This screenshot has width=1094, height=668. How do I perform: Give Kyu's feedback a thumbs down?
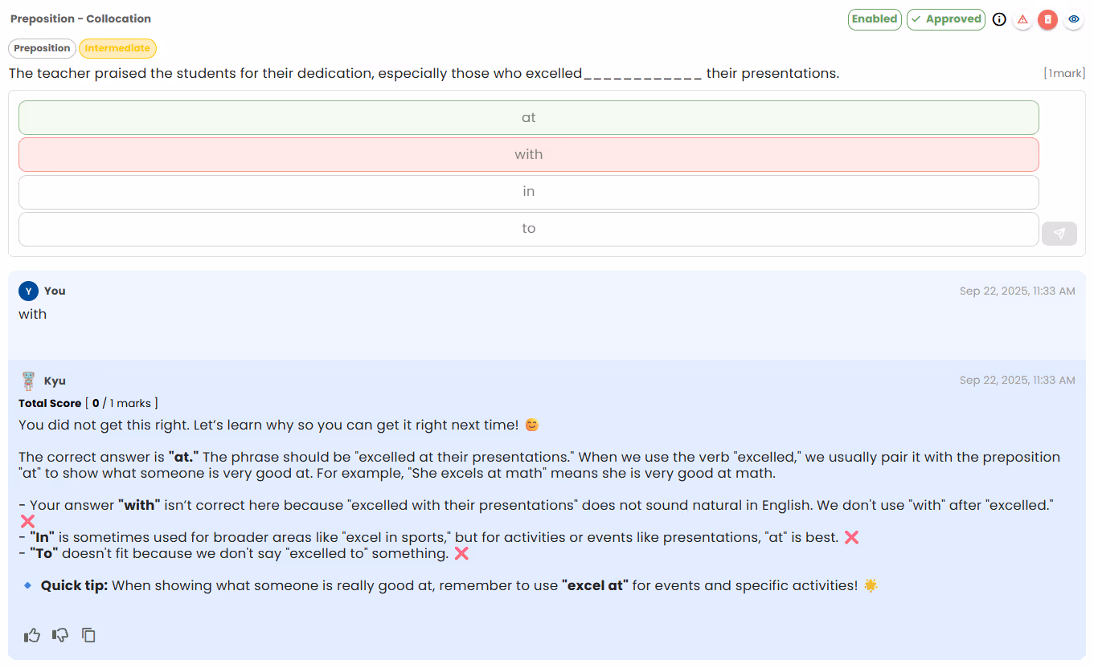[x=60, y=635]
